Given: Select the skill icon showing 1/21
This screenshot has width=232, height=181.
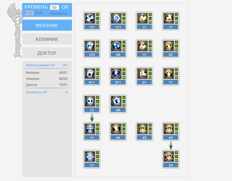Looking at the screenshot, I should point(90,19).
